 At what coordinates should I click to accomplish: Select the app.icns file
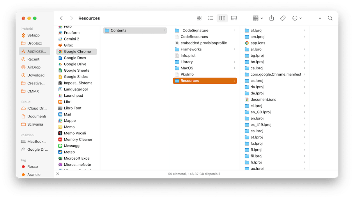pos(275,43)
